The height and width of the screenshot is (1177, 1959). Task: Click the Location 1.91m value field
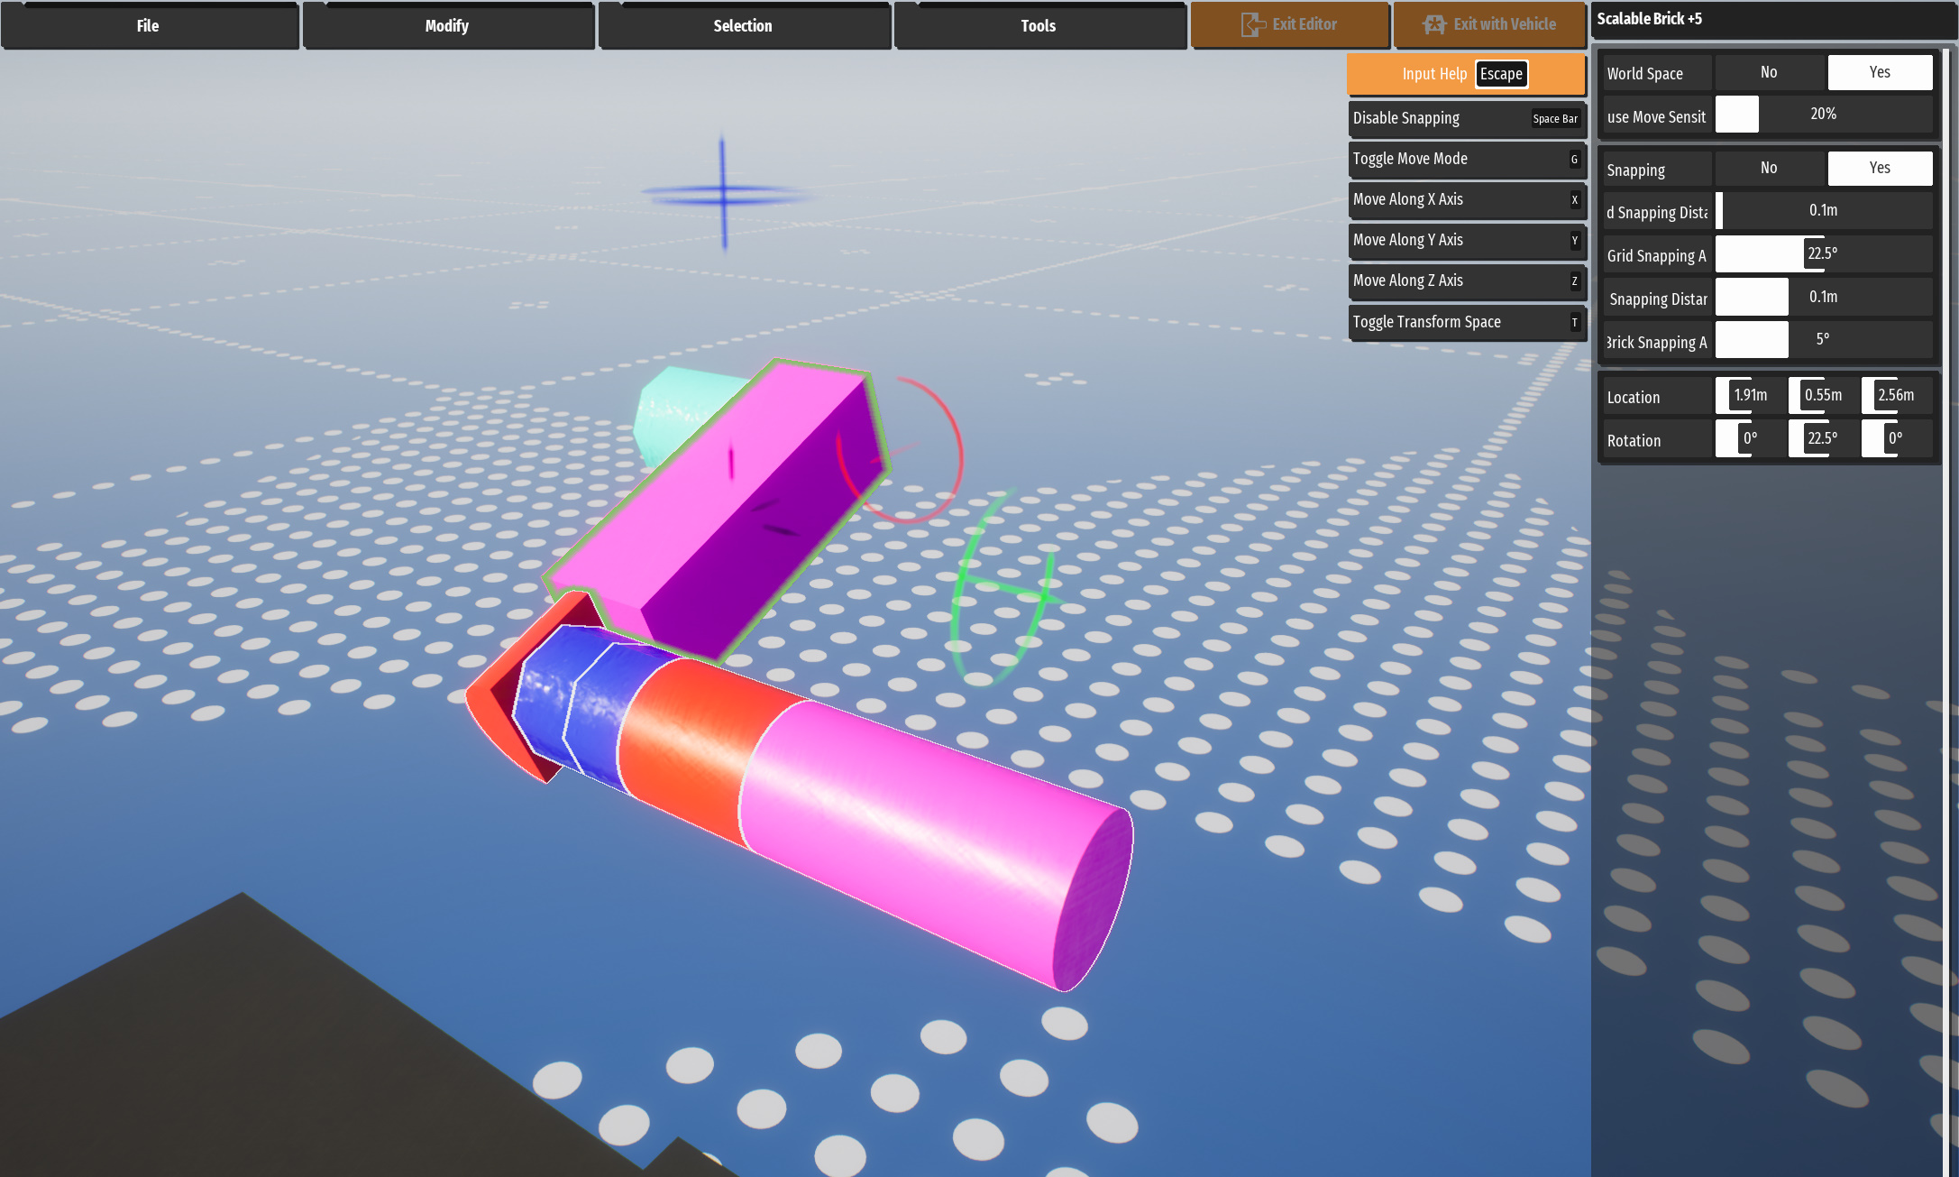(1749, 395)
